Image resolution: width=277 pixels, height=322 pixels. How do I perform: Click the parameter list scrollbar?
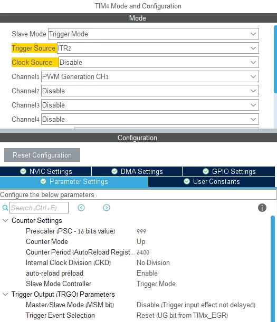pos(273,269)
